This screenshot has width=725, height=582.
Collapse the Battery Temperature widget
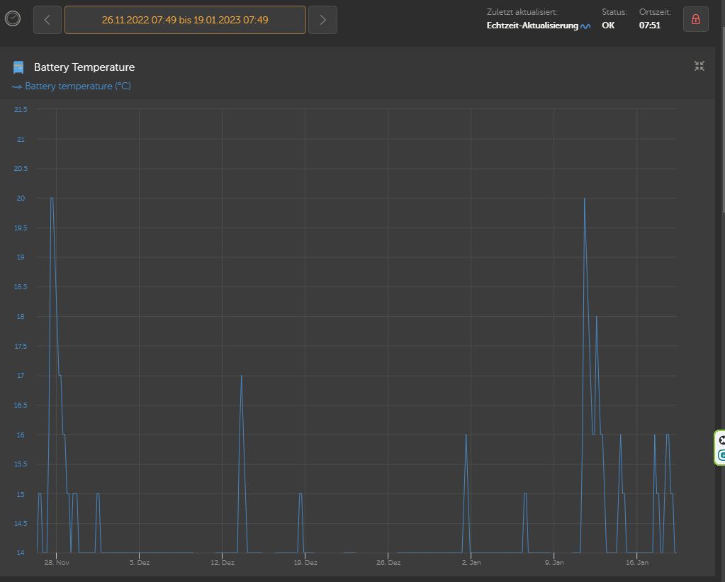699,67
